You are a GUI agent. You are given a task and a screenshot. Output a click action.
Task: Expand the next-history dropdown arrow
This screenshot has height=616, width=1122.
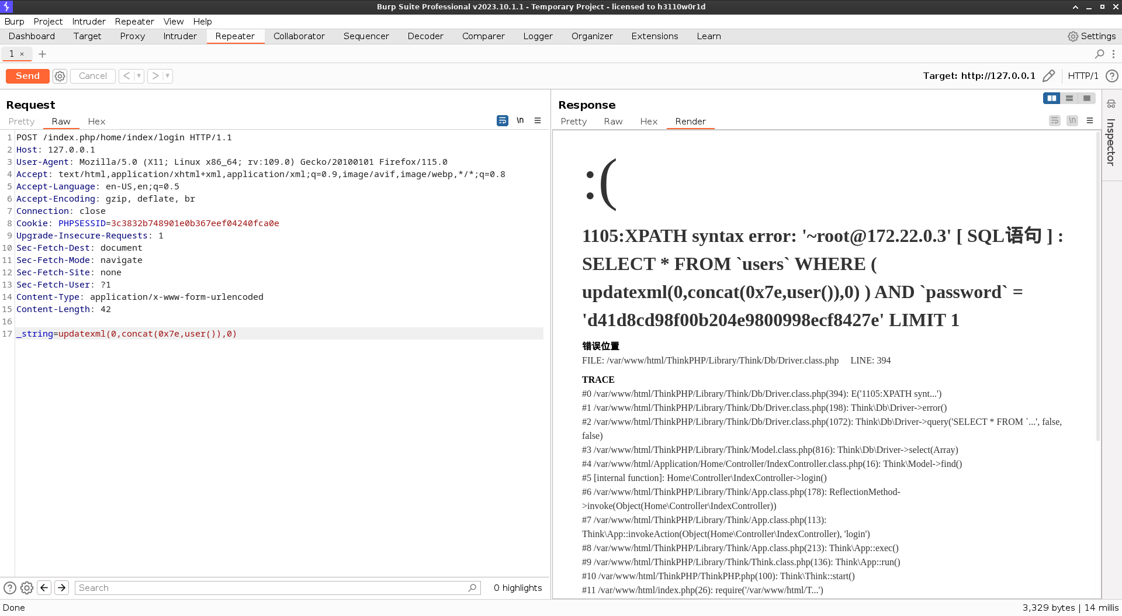[x=168, y=76]
